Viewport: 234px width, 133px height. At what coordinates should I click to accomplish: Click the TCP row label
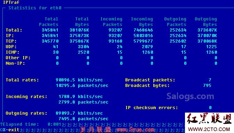click(x=11, y=41)
